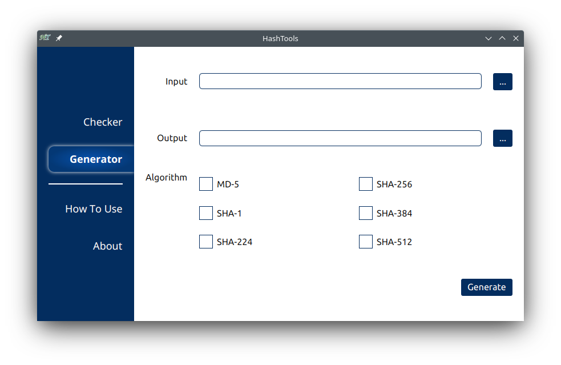The width and height of the screenshot is (561, 365).
Task: Switch to the Checker page
Action: click(103, 122)
